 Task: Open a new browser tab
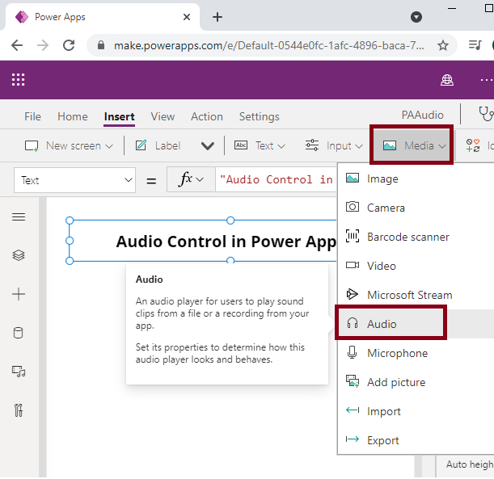click(217, 17)
